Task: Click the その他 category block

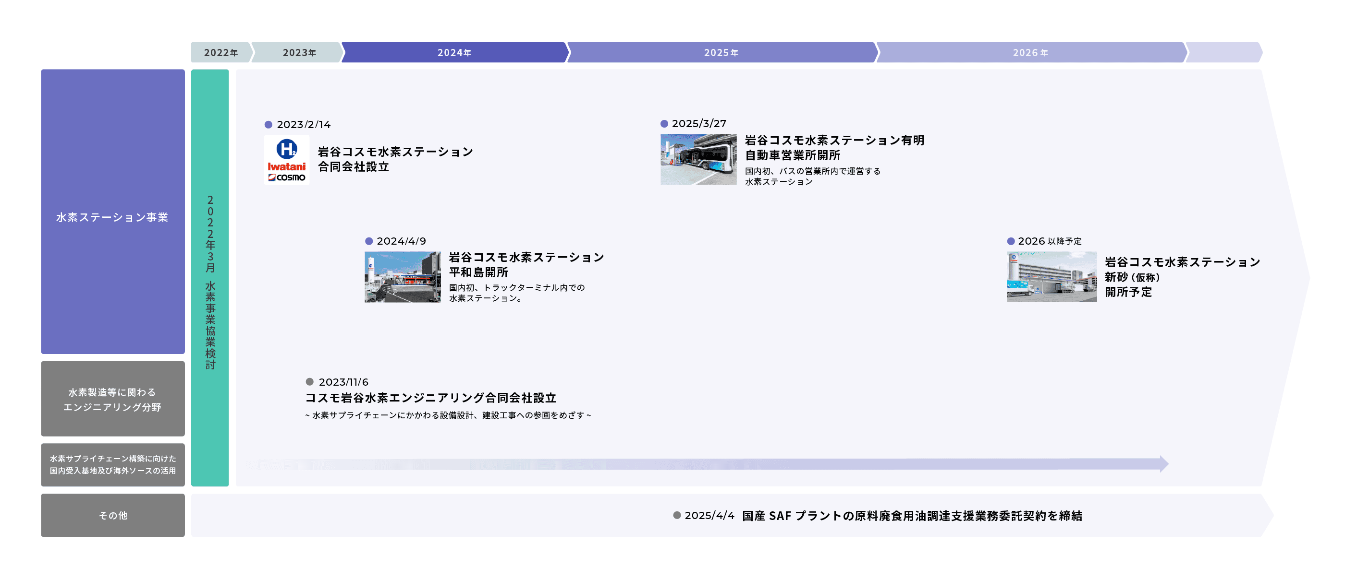Action: (113, 515)
